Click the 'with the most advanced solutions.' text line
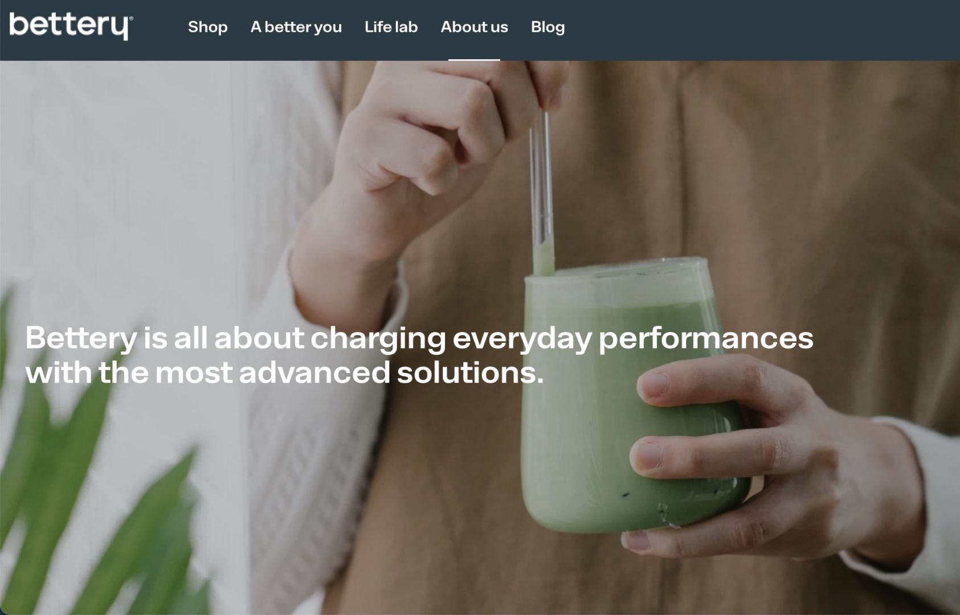Screen dimensions: 960x615 (x=284, y=372)
